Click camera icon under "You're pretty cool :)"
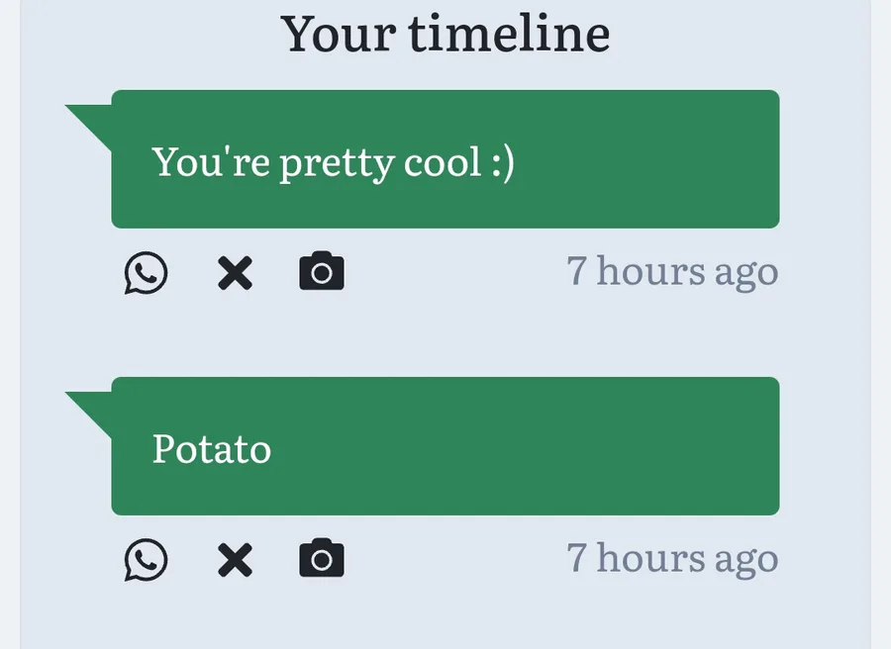Screen dimensions: 891x649 (322, 271)
